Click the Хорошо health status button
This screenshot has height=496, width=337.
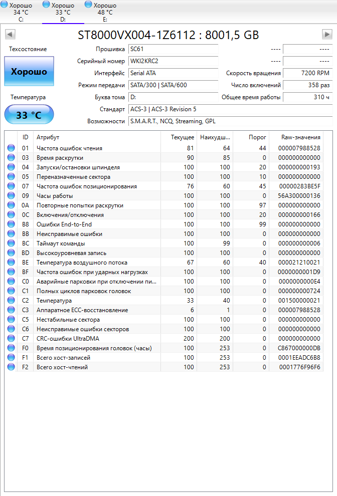tap(29, 71)
